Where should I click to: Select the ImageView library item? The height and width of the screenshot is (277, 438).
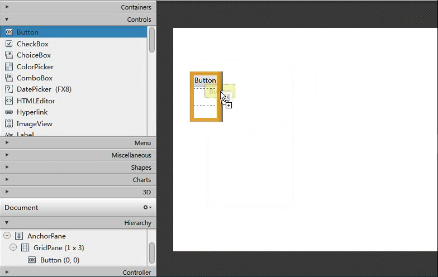pyautogui.click(x=34, y=124)
